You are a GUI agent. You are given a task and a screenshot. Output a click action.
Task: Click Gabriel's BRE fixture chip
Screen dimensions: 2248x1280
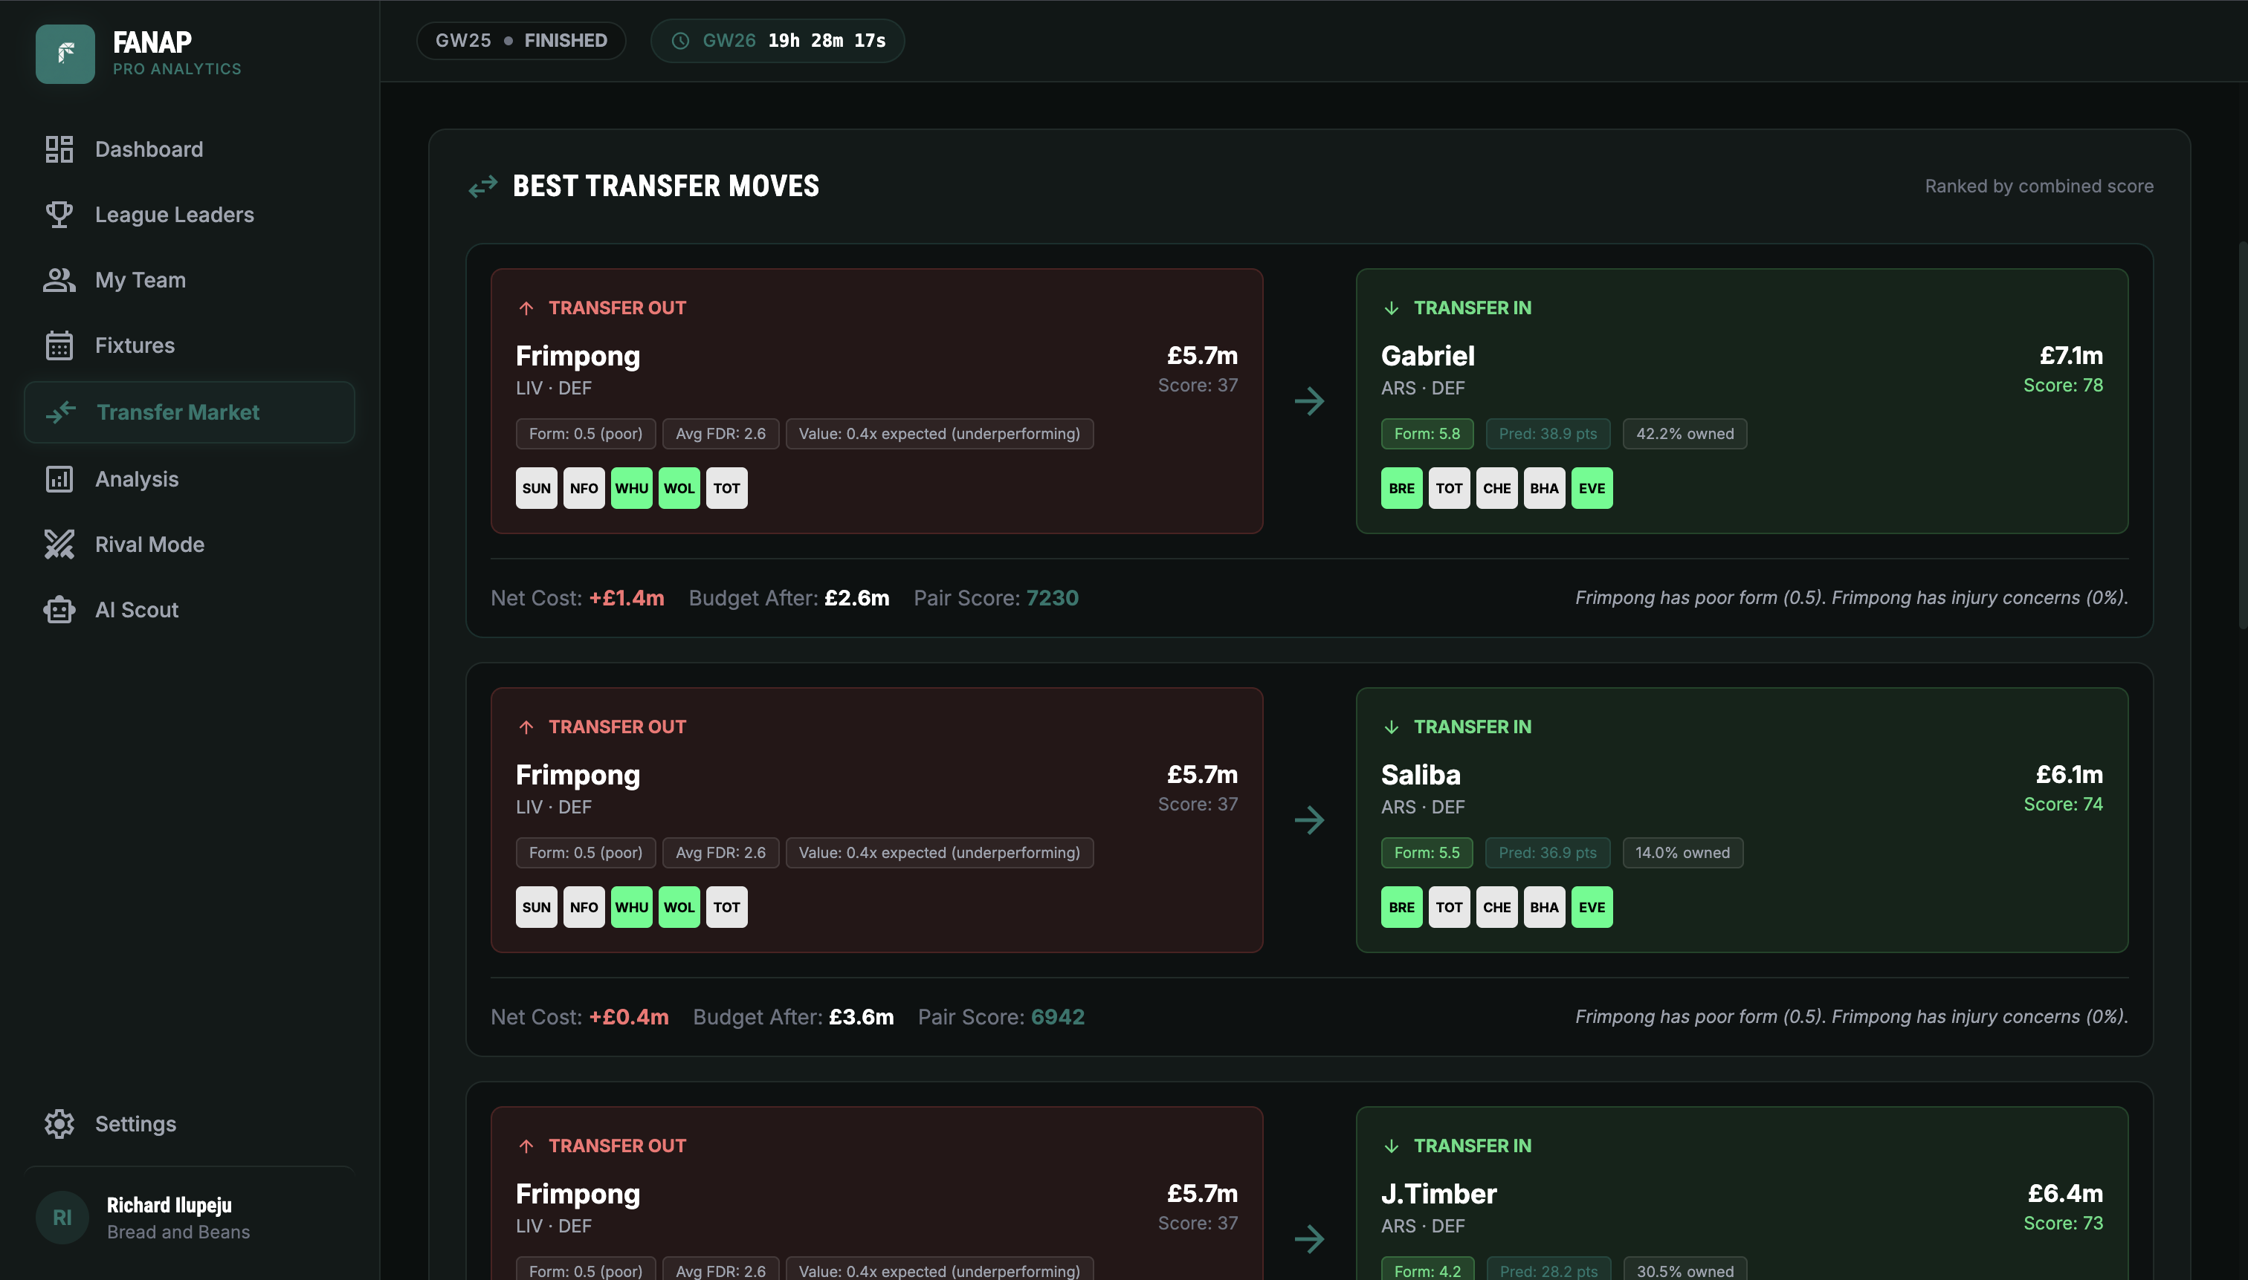click(1401, 488)
